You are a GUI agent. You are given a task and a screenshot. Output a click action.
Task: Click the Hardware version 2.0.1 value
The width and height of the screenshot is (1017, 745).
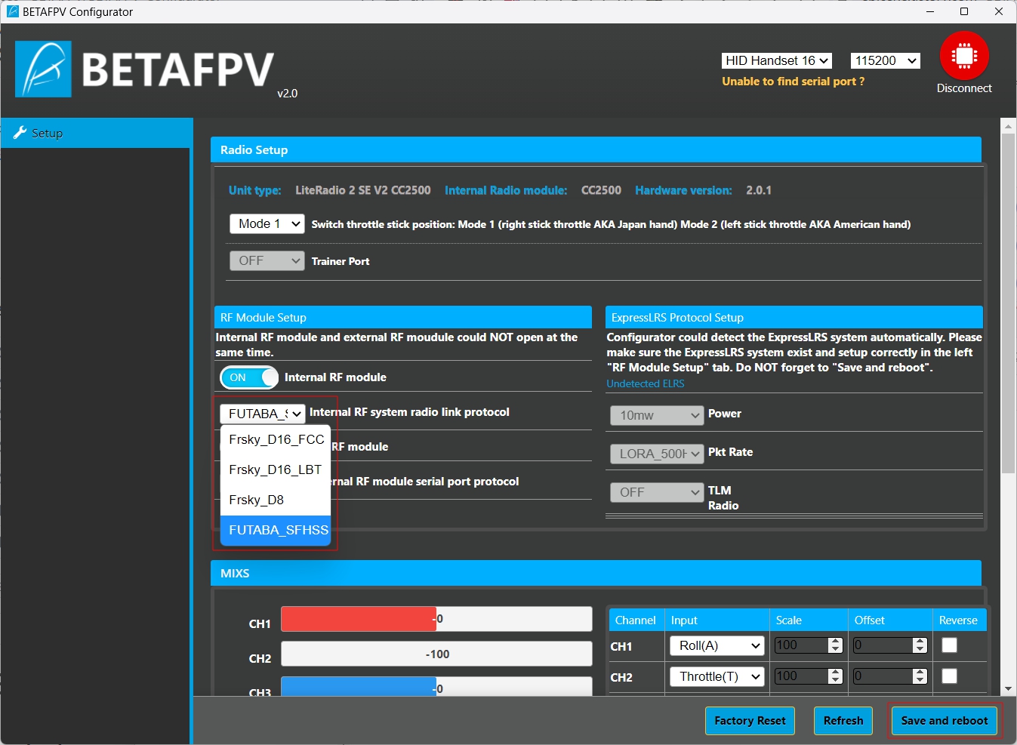pyautogui.click(x=759, y=190)
